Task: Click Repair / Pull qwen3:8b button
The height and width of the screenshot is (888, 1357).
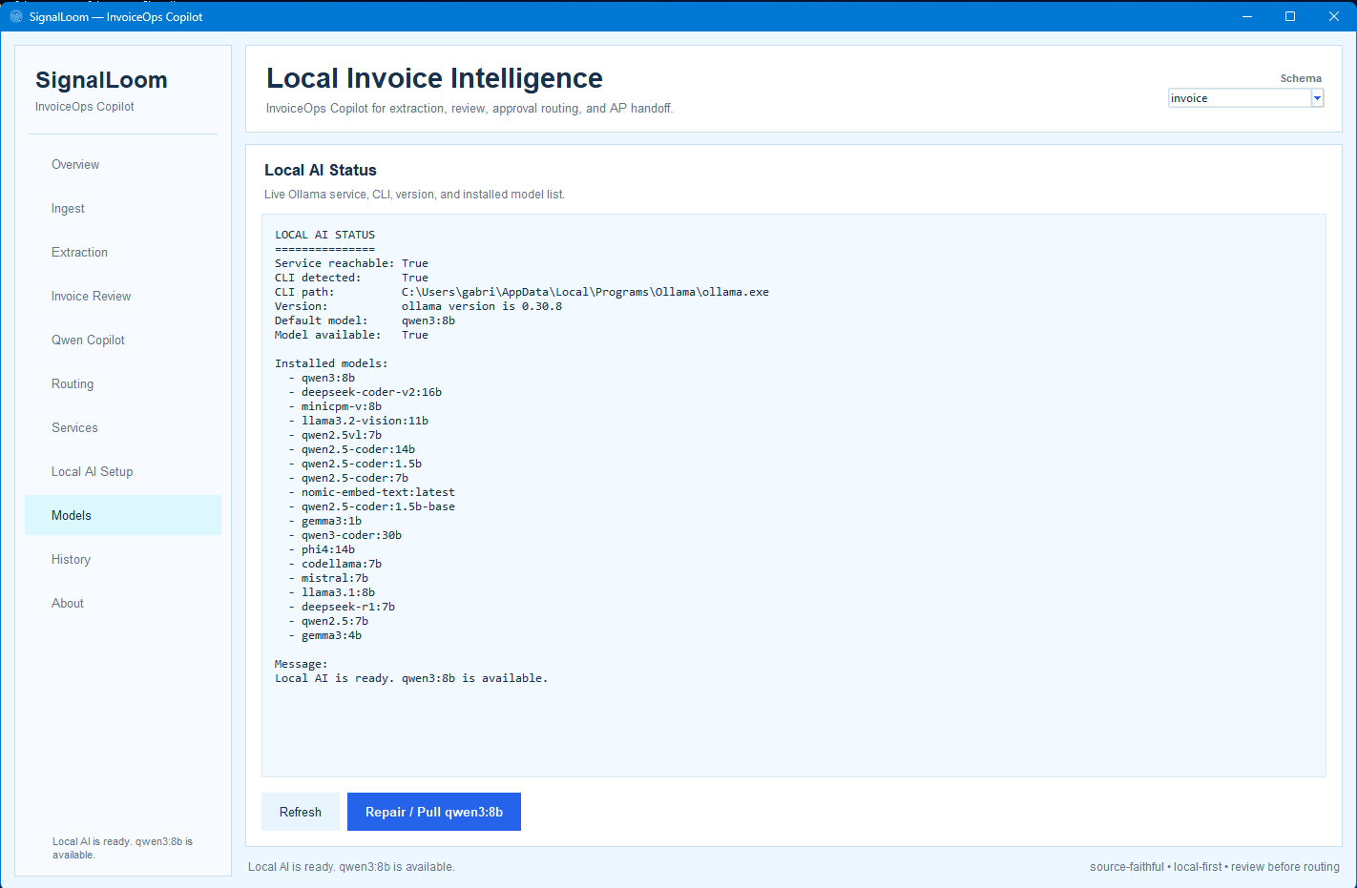Action: click(x=434, y=812)
